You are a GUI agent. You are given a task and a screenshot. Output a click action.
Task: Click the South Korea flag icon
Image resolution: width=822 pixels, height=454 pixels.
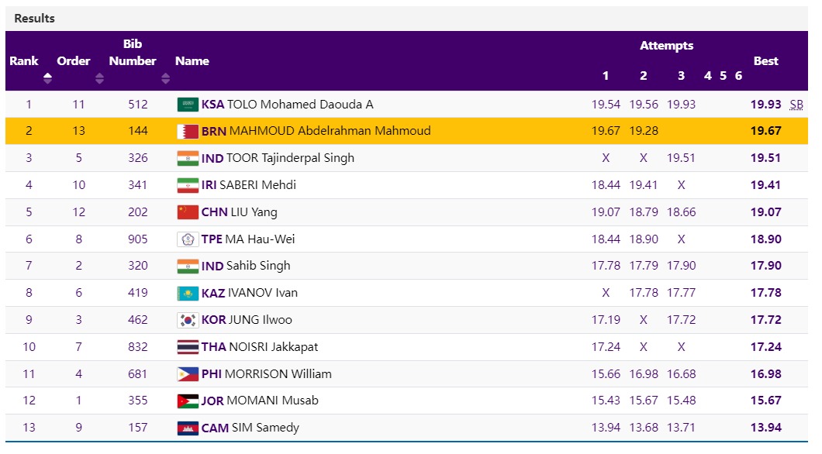click(x=188, y=320)
